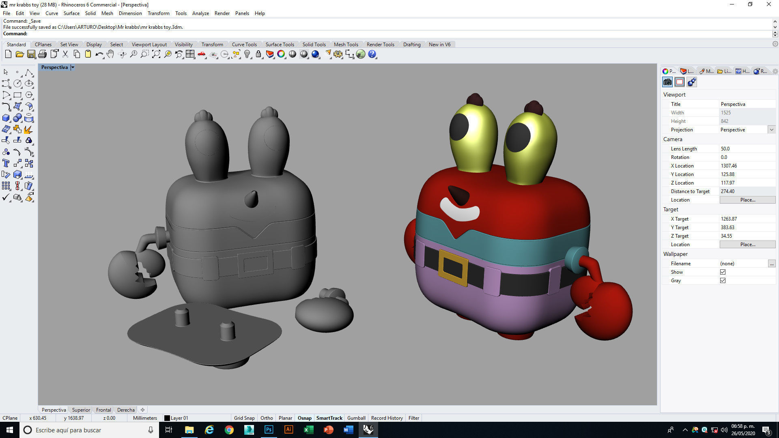Toggle Grid Snap in the status bar

tap(244, 418)
